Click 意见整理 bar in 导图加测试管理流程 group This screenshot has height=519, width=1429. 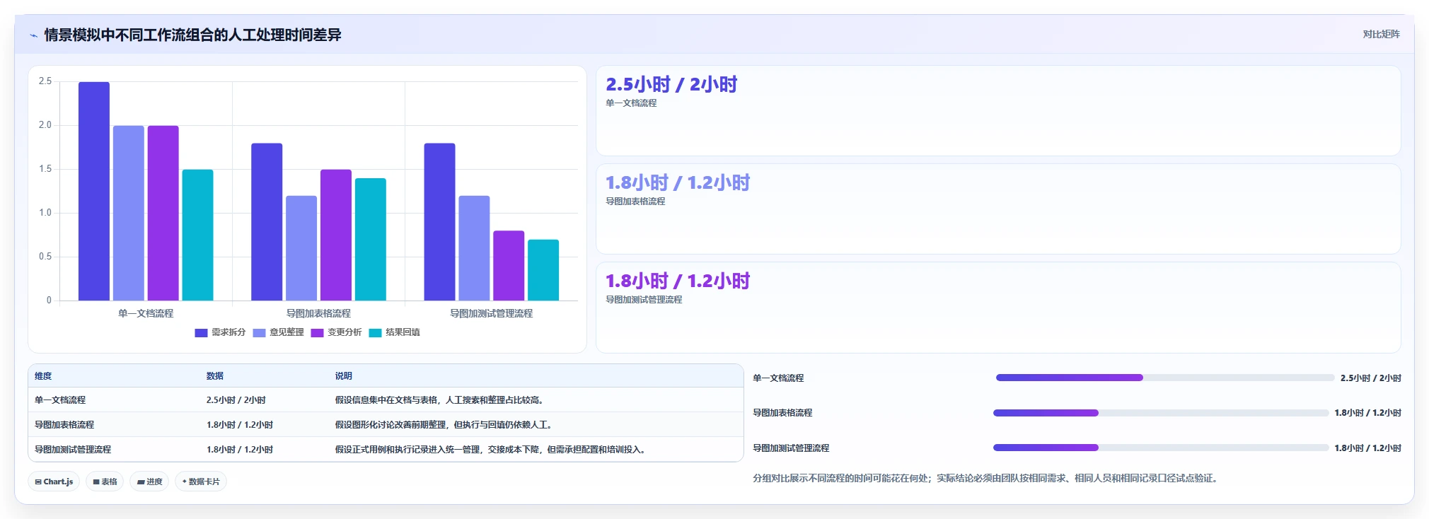click(x=474, y=248)
